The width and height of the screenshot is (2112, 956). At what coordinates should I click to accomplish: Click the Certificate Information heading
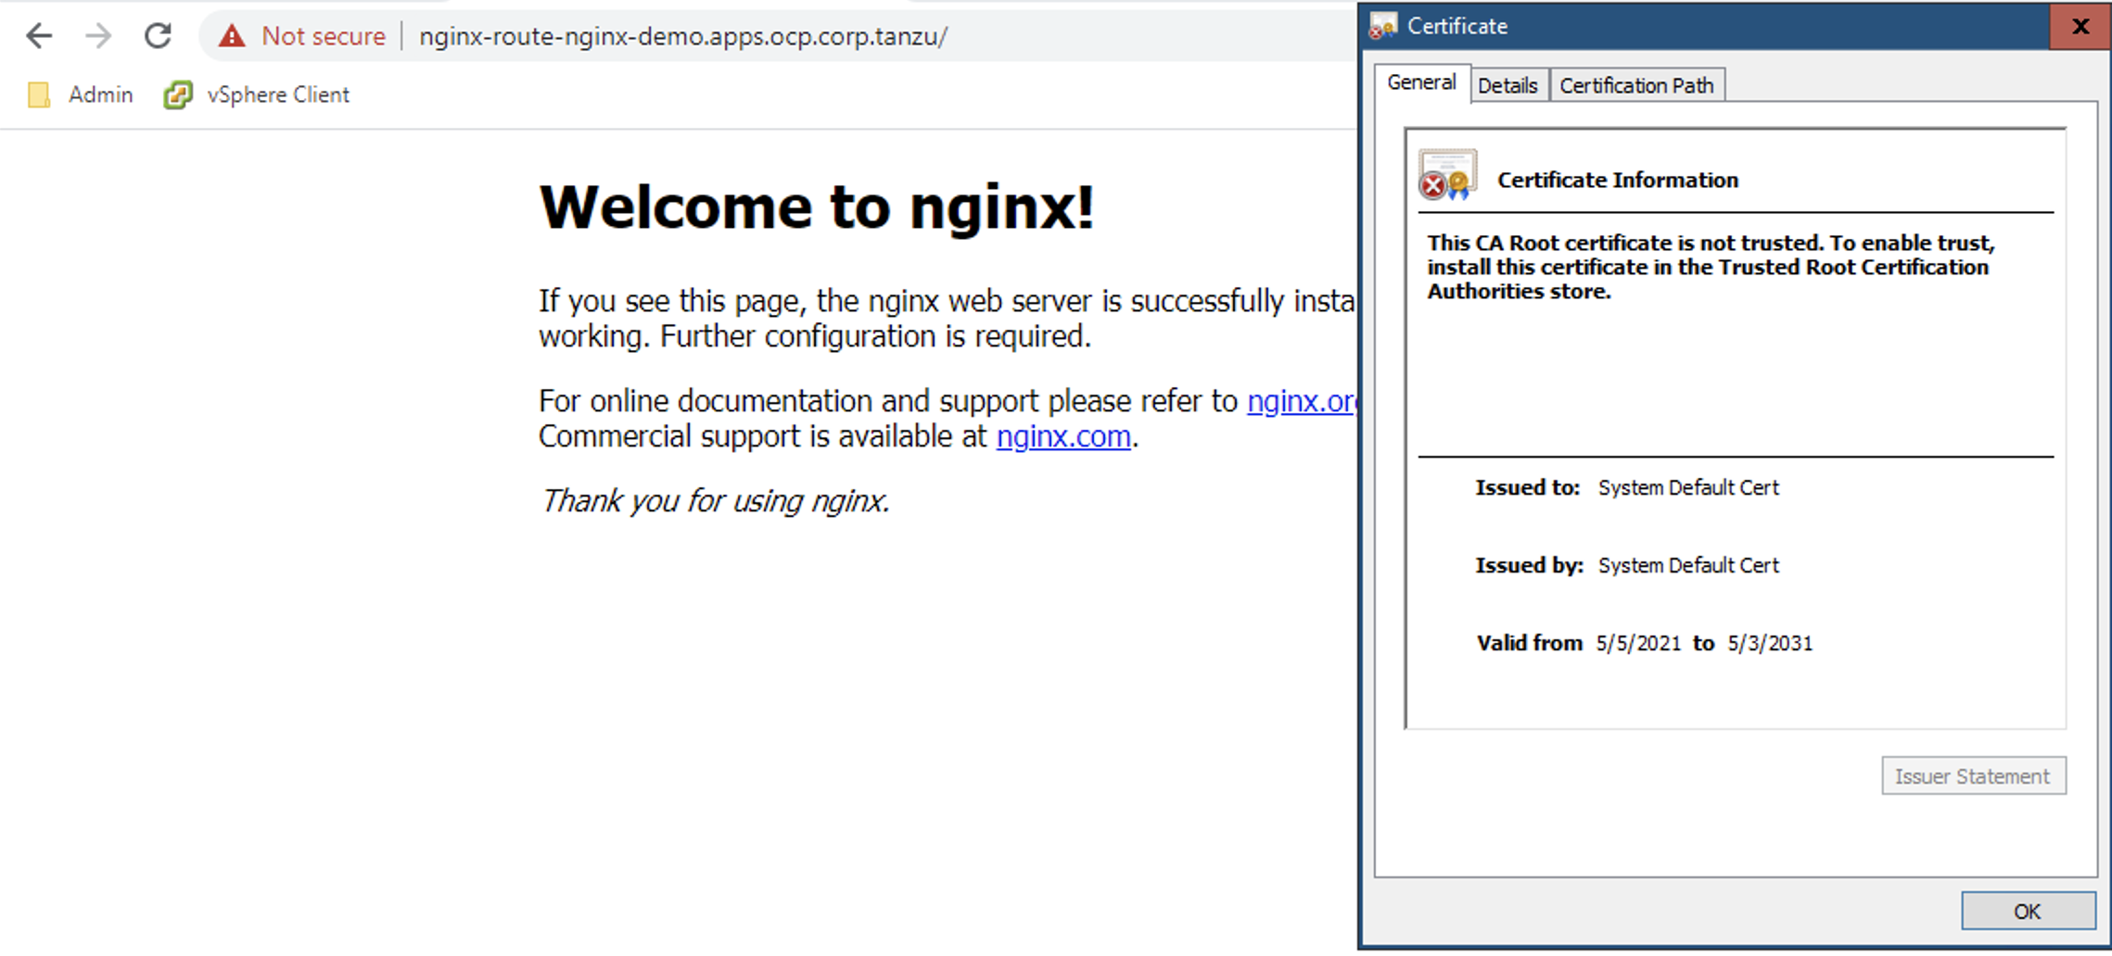[x=1618, y=180]
